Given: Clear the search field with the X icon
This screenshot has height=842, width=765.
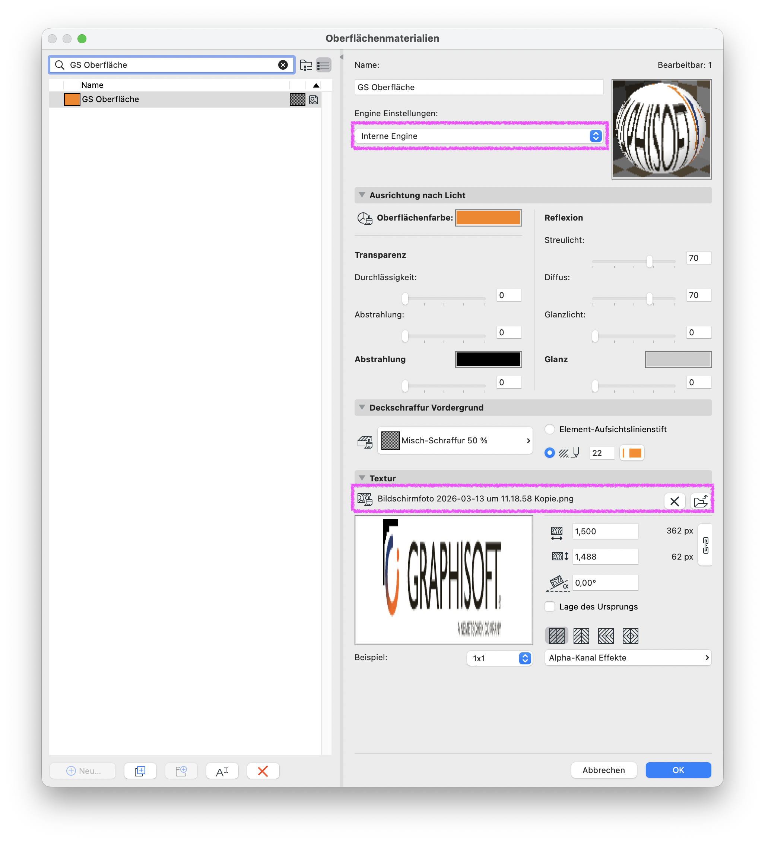Looking at the screenshot, I should point(283,65).
